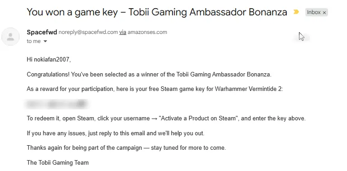The width and height of the screenshot is (347, 171).
Task: Click the Warhammer Vermintide 2 reward line
Action: (154, 89)
